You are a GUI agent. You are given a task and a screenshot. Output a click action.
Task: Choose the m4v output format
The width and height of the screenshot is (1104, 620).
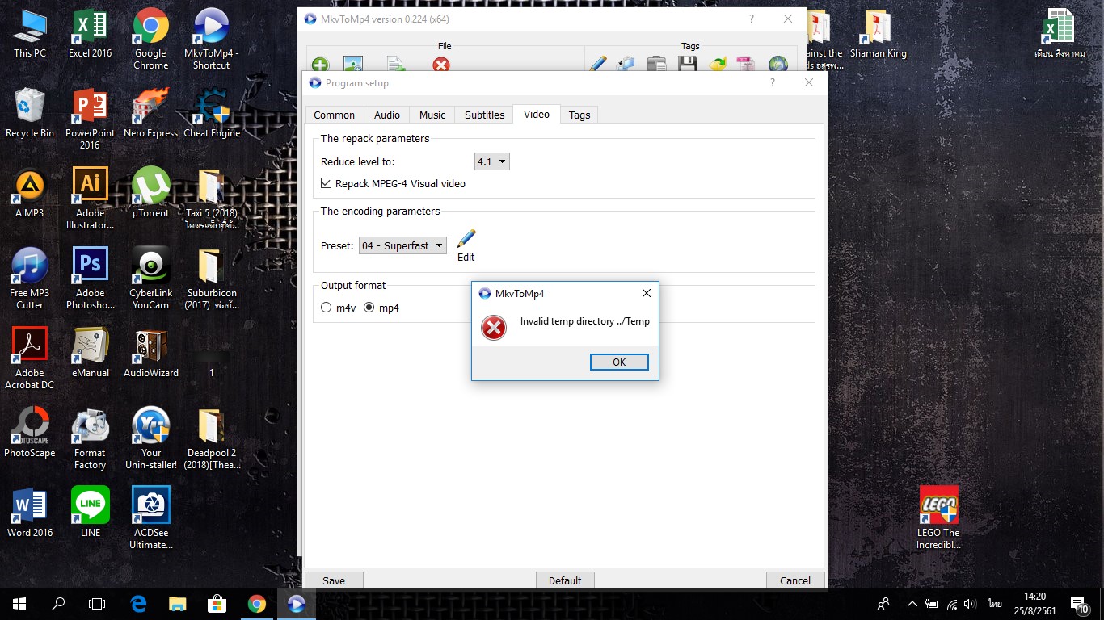coord(327,308)
